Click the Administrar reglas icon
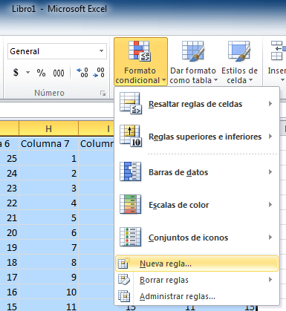 pos(124,296)
